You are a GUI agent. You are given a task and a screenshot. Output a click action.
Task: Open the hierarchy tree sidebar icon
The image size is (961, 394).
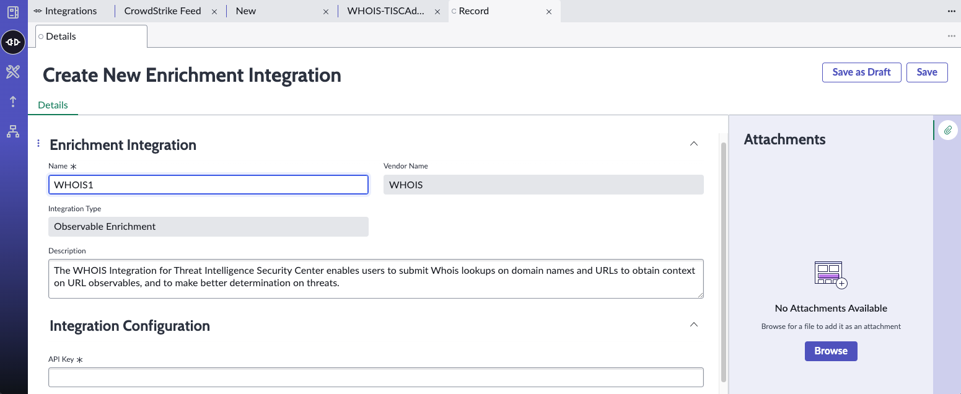pos(13,131)
